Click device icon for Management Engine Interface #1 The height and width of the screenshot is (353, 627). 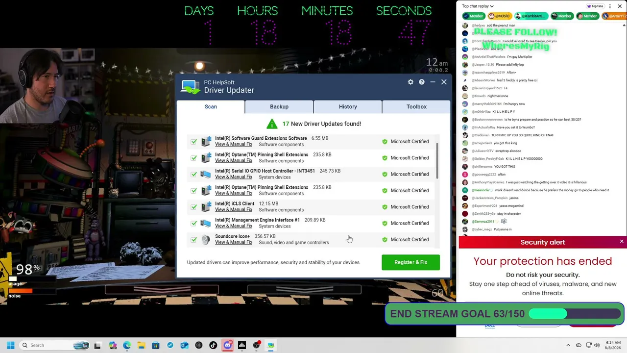[x=206, y=223]
